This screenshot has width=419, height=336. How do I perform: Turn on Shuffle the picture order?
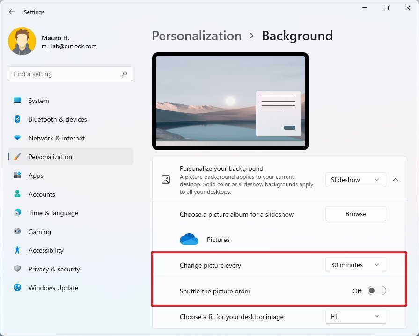pos(376,291)
